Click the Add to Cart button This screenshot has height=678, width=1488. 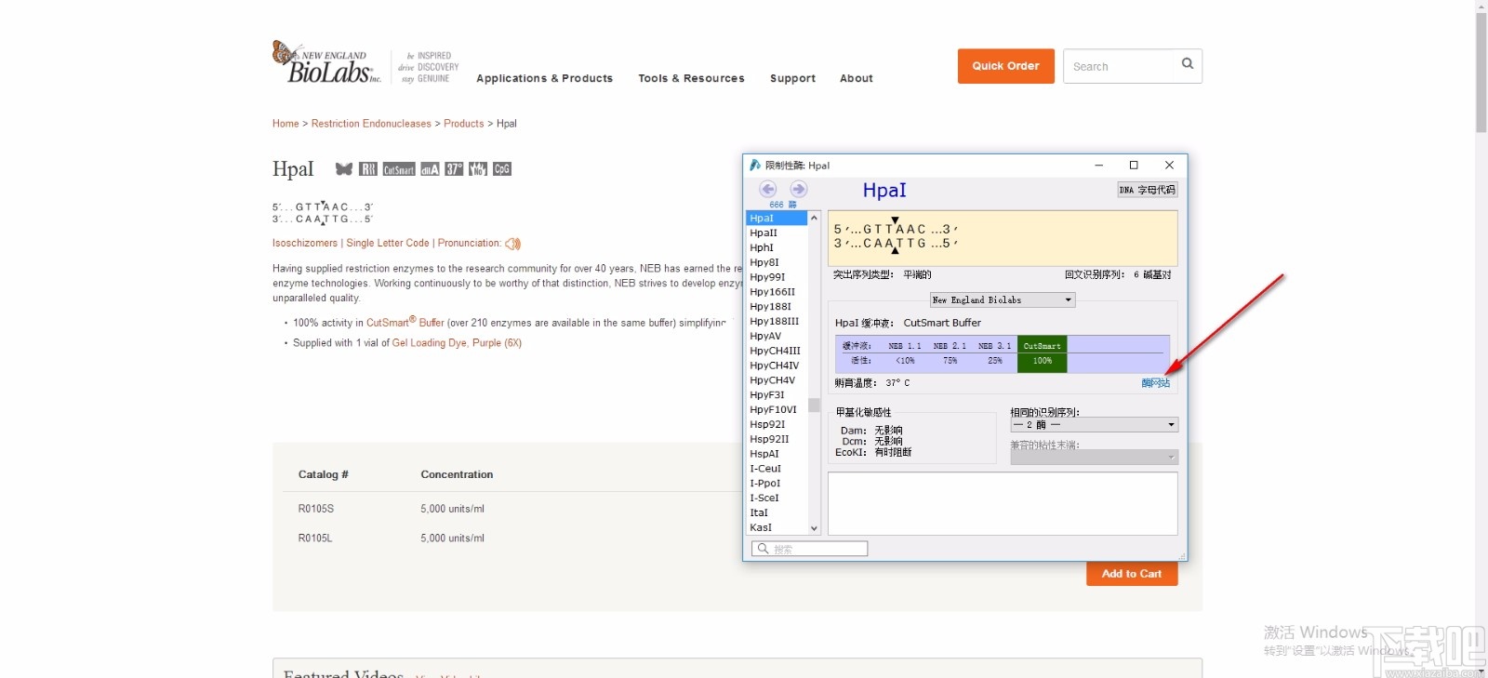tap(1132, 574)
